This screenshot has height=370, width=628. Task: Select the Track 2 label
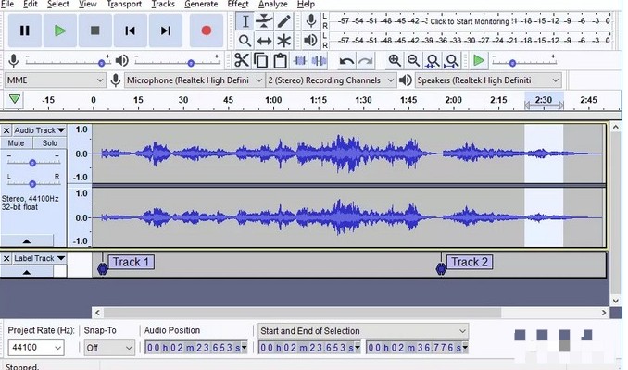tap(470, 262)
